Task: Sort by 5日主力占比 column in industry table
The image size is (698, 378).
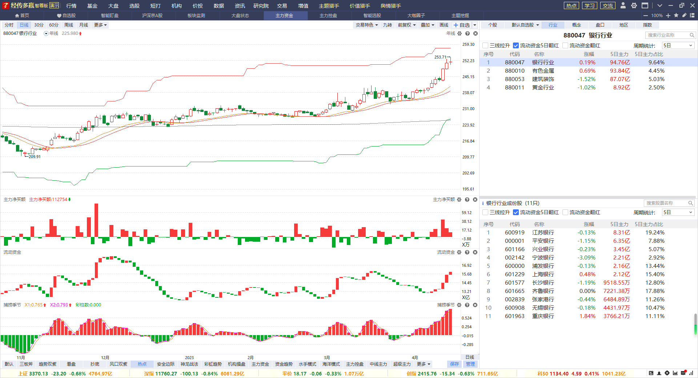Action: coord(649,54)
